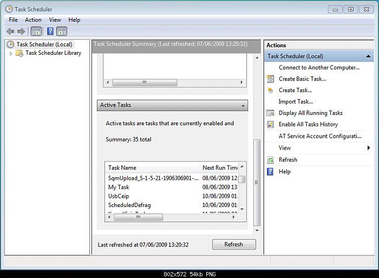Click the Create Basic Task icon
This screenshot has width=379, height=278.
pyautogui.click(x=270, y=79)
